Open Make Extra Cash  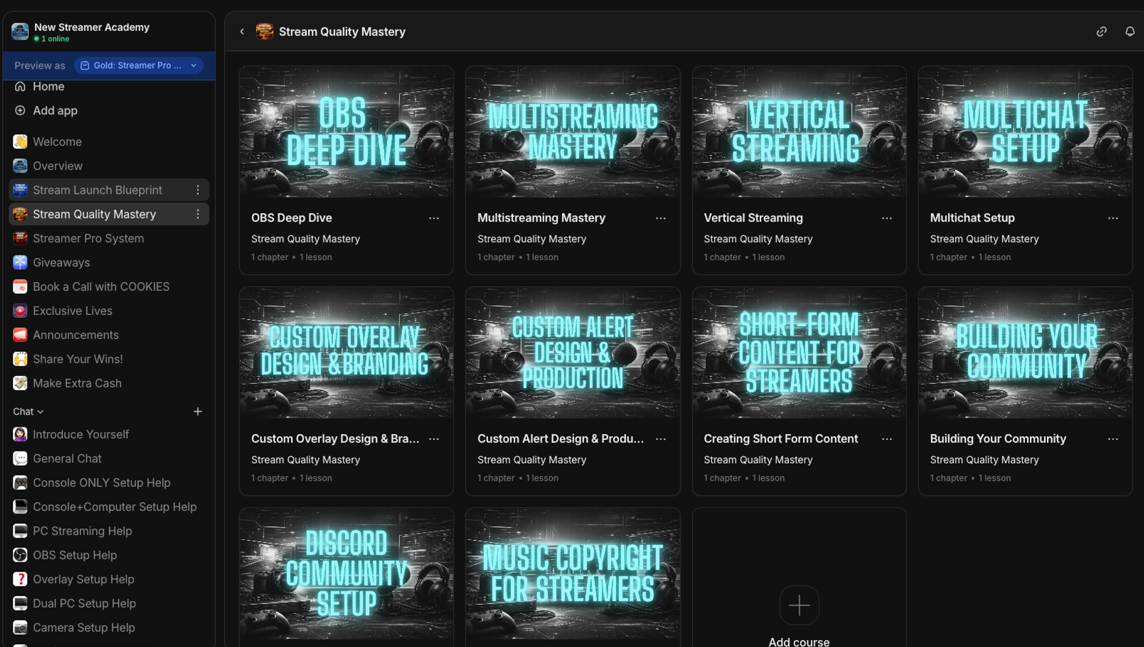[x=108, y=383]
